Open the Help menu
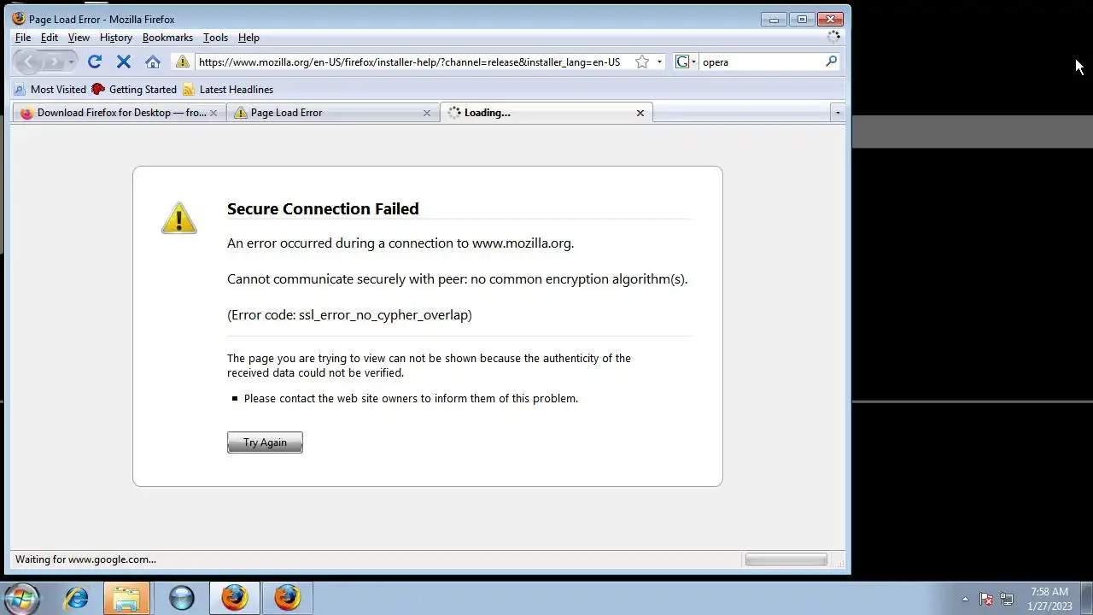This screenshot has width=1093, height=615. click(x=248, y=38)
